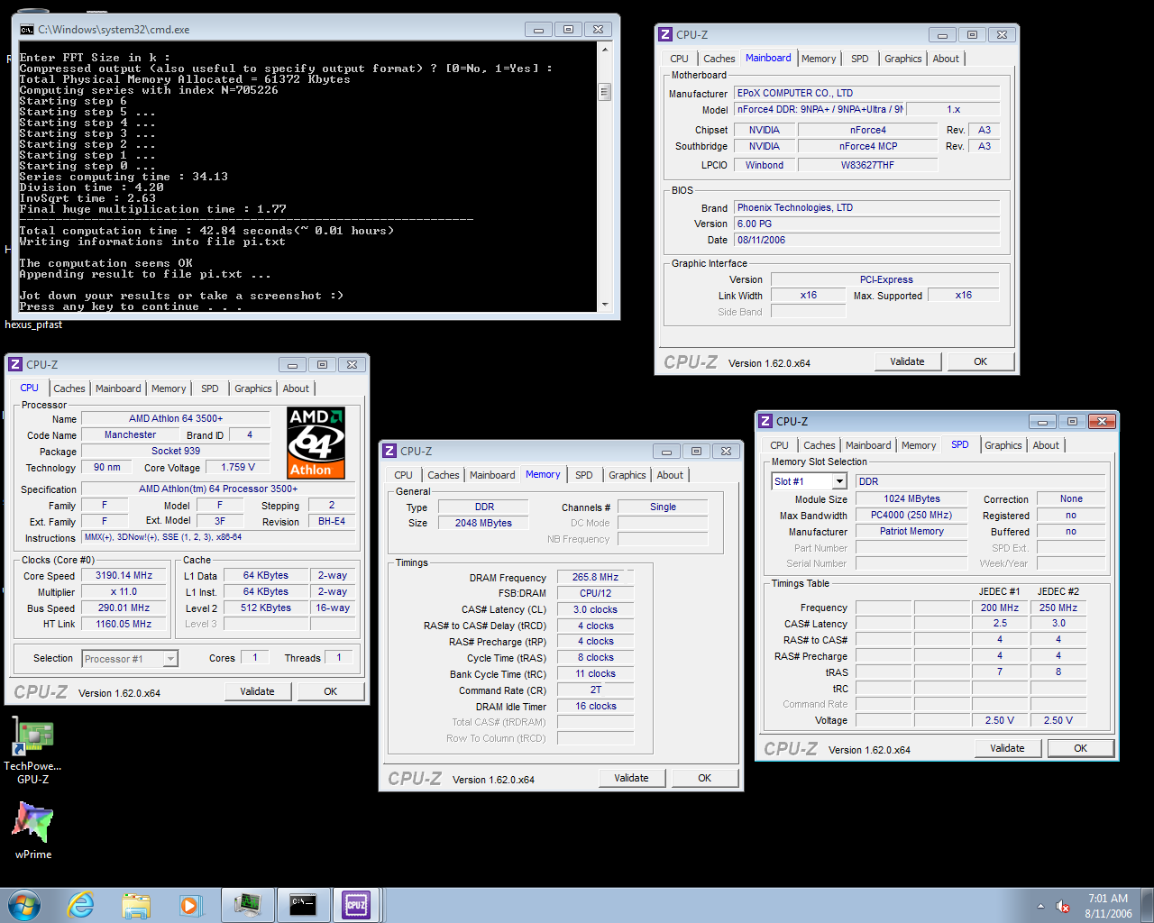Image resolution: width=1154 pixels, height=923 pixels.
Task: Select About tab in SPD window
Action: tap(1046, 445)
